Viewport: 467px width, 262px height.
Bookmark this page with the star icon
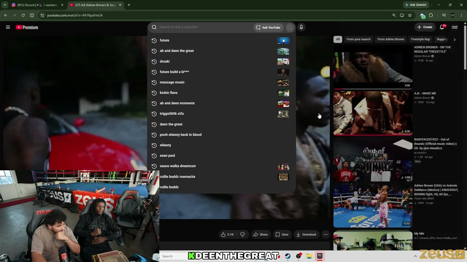pyautogui.click(x=410, y=15)
